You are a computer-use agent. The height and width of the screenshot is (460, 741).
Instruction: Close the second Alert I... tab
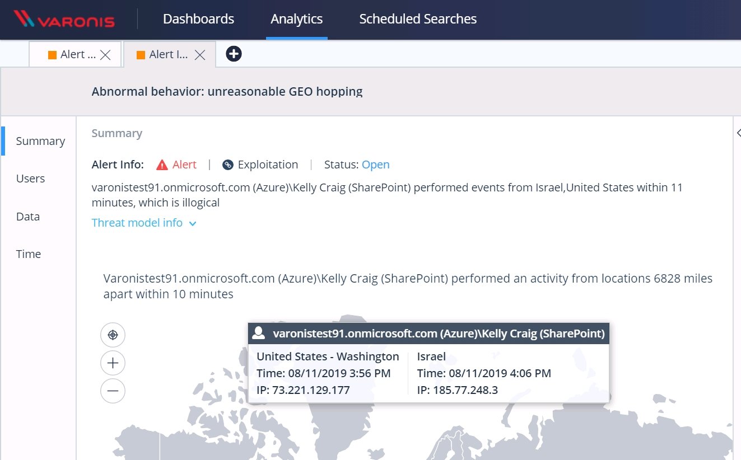pyautogui.click(x=200, y=55)
